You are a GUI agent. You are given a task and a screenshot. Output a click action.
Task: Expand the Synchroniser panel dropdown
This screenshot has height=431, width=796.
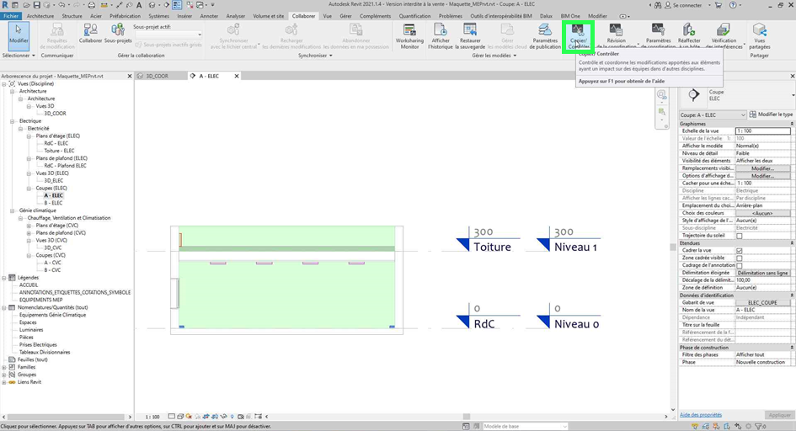pyautogui.click(x=315, y=56)
